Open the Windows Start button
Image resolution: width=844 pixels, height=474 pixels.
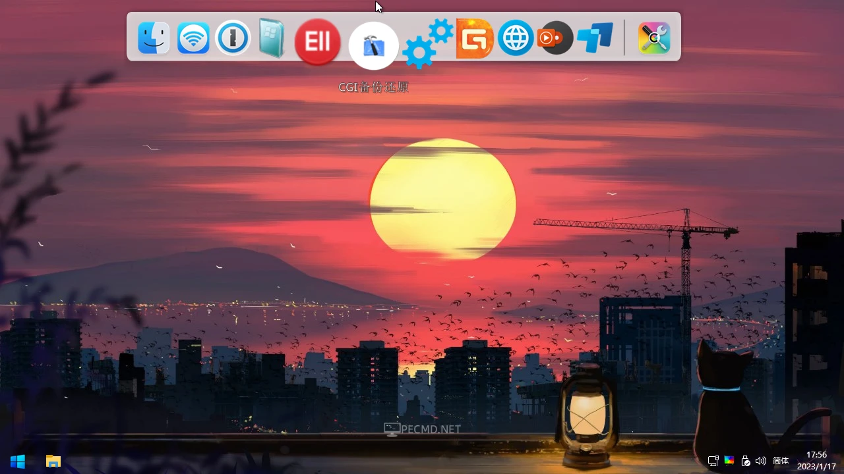(18, 461)
